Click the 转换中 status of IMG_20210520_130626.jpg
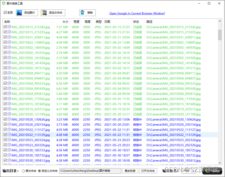225x177 pixels. pyautogui.click(x=137, y=119)
